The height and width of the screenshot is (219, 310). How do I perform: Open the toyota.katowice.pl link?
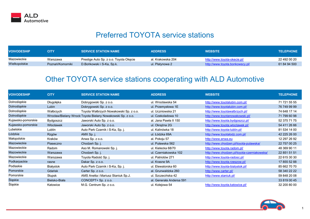pos(226,185)
